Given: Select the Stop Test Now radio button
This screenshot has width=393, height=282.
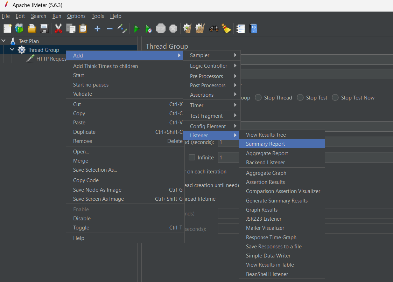Looking at the screenshot, I should pyautogui.click(x=335, y=98).
